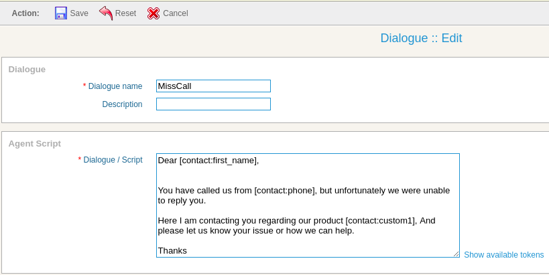Screen dimensions: 549x275
Task: Choose the Reset text in action bar
Action: coord(126,13)
